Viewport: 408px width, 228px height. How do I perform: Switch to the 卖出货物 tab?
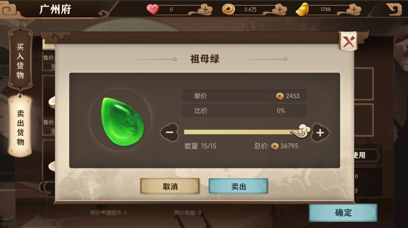tap(20, 127)
